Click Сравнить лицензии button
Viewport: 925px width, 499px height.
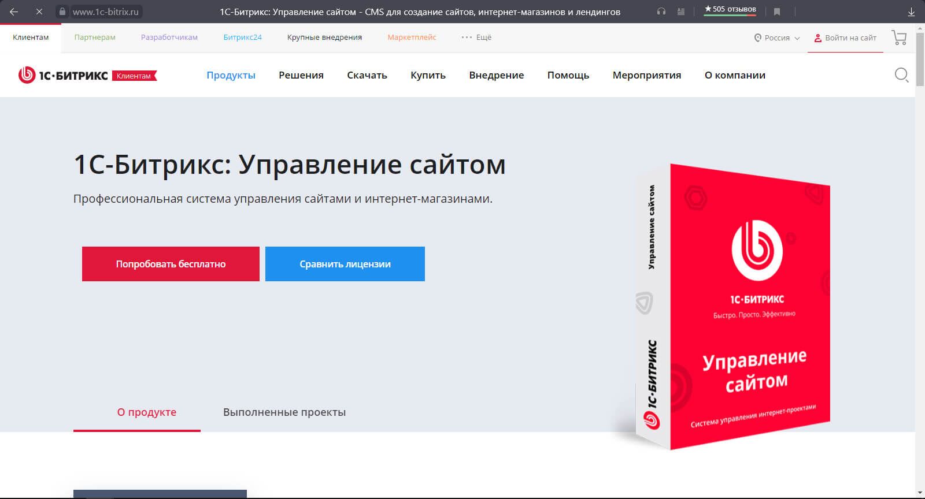(345, 264)
